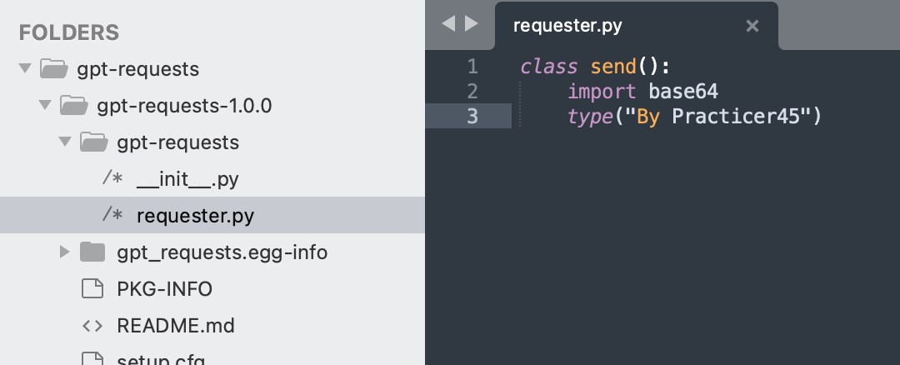Open the PKG-INFO file
This screenshot has width=900, height=365.
pos(164,289)
